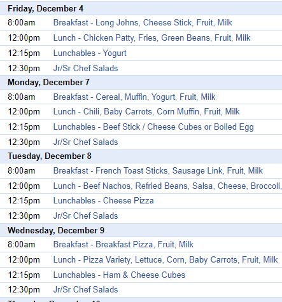Select Lunchables - Cheese Pizza entry
This screenshot has height=302, width=282.
(x=103, y=201)
